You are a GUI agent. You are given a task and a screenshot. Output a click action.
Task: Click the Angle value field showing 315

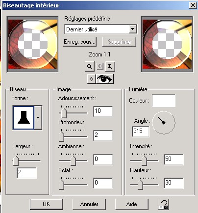[141, 132]
